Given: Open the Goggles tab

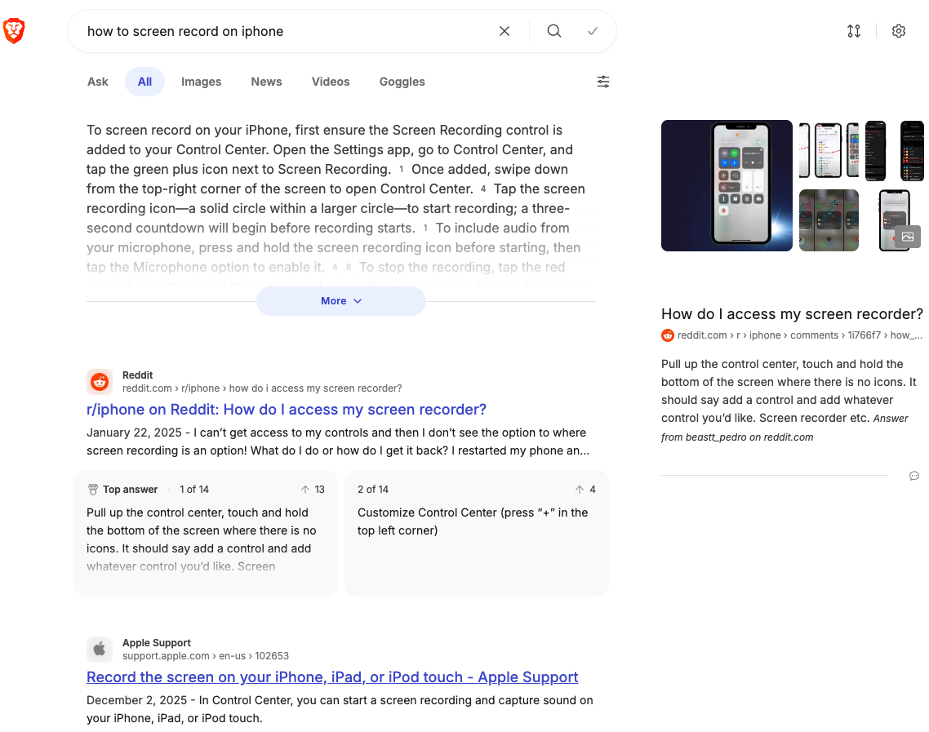Looking at the screenshot, I should point(402,82).
